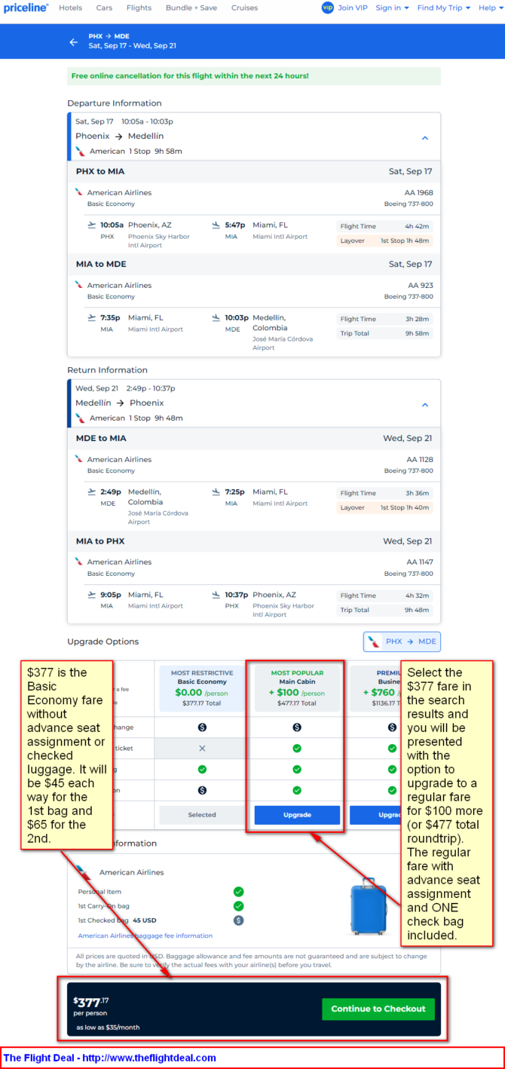This screenshot has width=505, height=1069.
Task: Click the landing plane icon beside 10:37p
Action: coord(216,594)
